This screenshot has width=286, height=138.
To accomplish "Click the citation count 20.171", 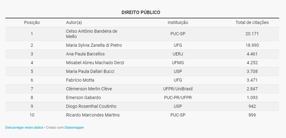I will tap(252, 34).
